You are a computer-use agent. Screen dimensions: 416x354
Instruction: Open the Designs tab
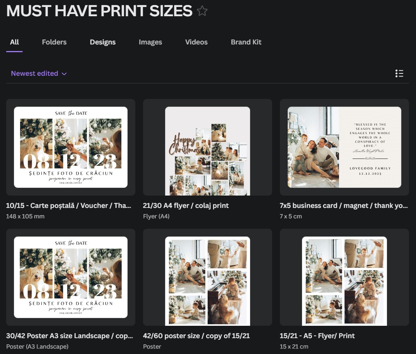[x=103, y=42]
